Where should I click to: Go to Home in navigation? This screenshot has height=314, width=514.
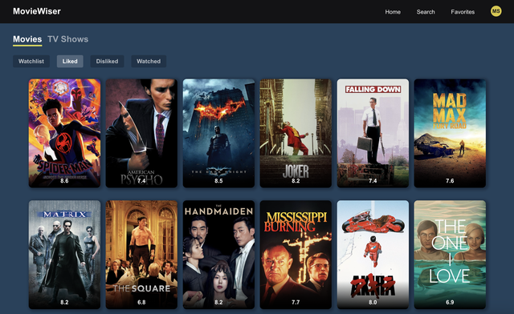[393, 12]
